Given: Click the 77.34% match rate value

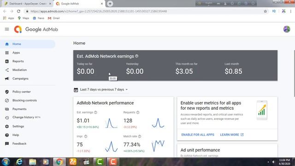Looking at the screenshot, I should tap(132, 144).
